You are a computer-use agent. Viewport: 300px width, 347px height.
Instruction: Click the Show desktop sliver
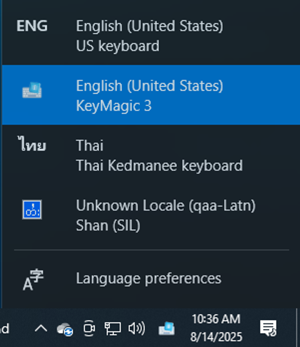tap(298, 328)
